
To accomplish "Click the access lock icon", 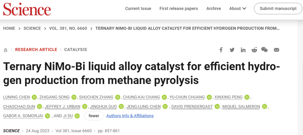I will point(6,50).
